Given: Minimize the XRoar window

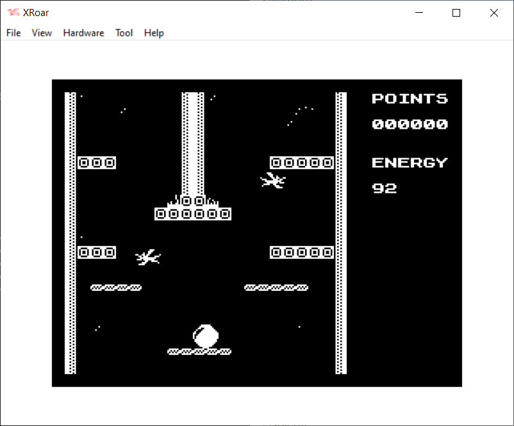Looking at the screenshot, I should click(x=420, y=13).
